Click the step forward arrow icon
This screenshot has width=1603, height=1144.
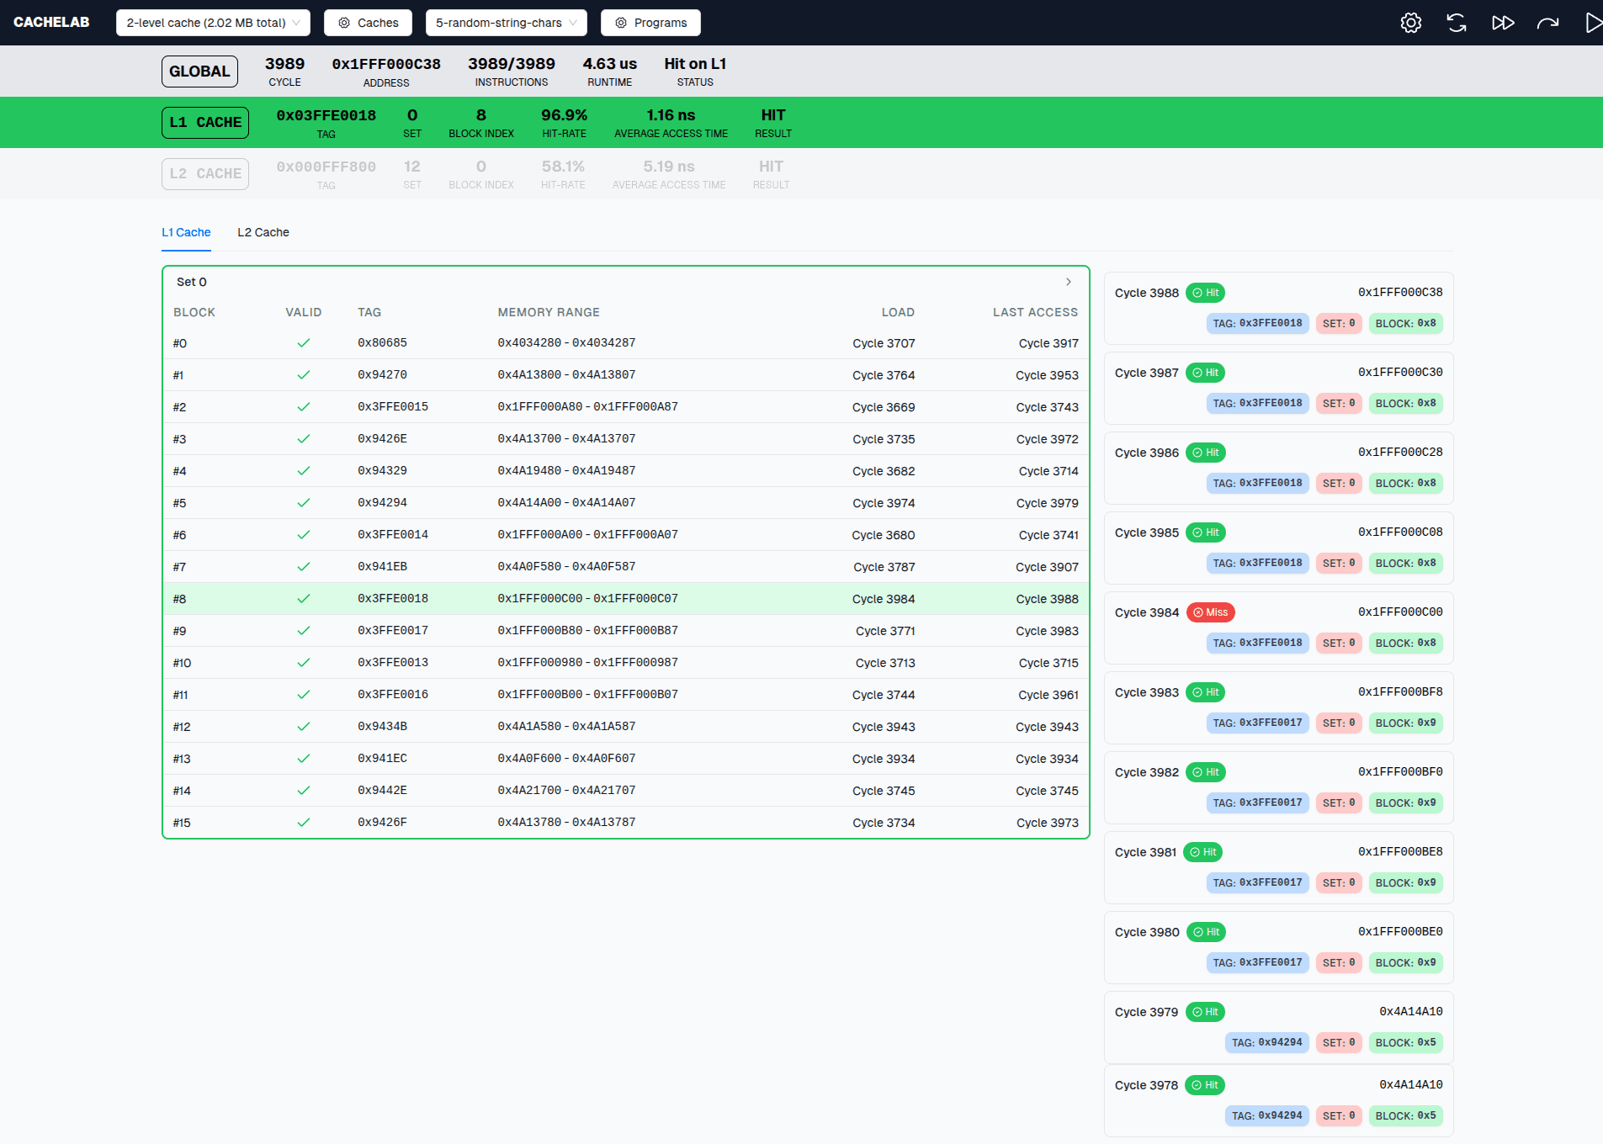point(1548,23)
